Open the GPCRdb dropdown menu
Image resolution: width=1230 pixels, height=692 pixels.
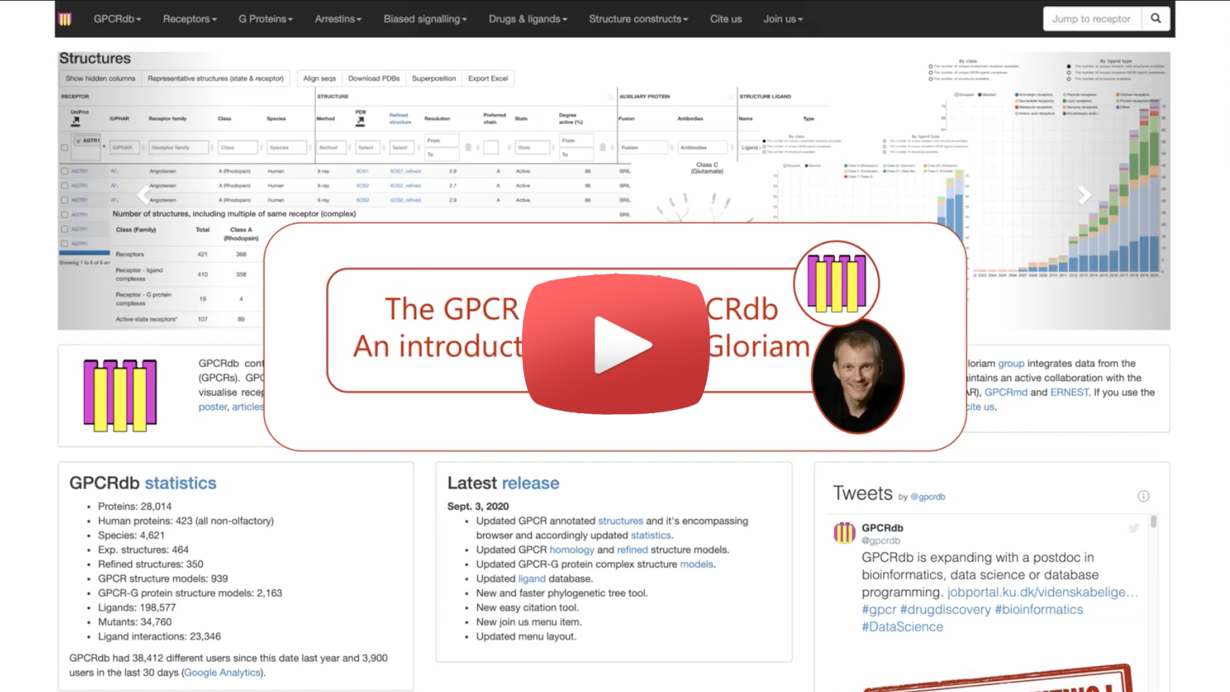(117, 19)
